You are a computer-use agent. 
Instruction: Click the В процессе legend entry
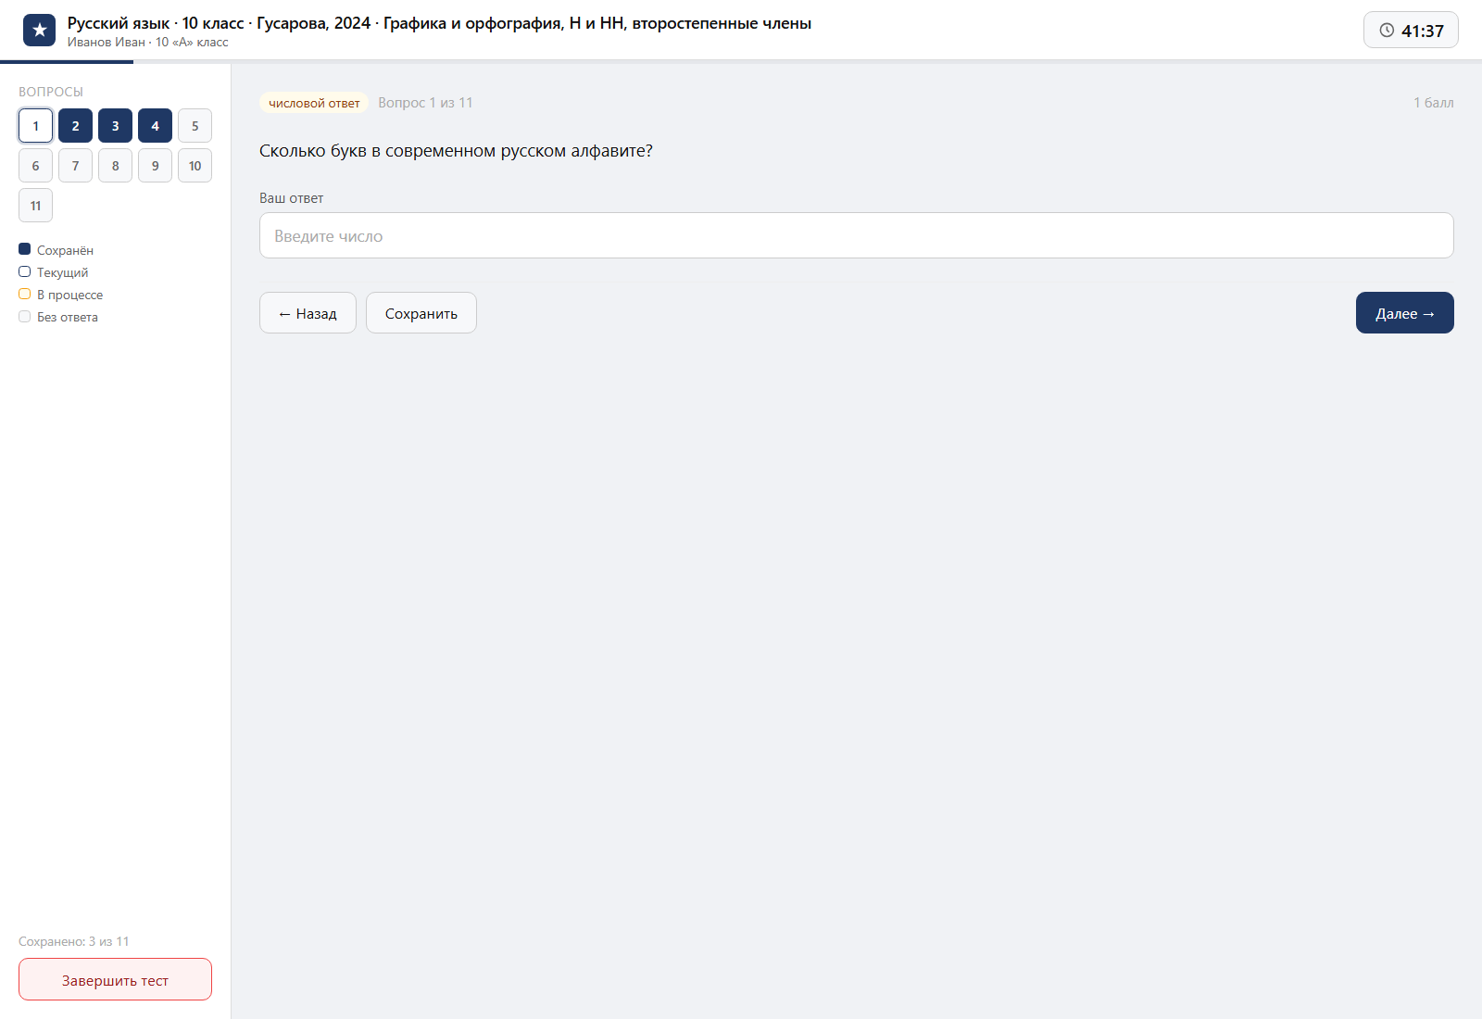(61, 295)
